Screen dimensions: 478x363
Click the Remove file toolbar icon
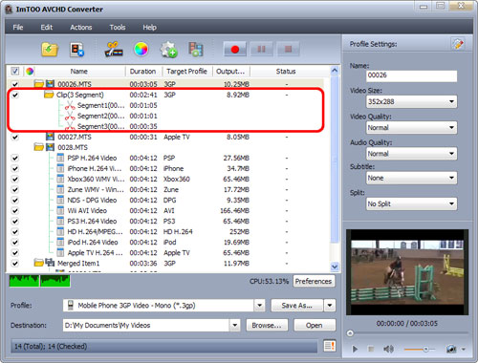[x=76, y=50]
